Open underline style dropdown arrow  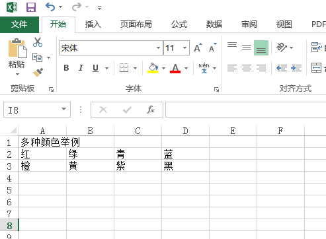tap(107, 68)
